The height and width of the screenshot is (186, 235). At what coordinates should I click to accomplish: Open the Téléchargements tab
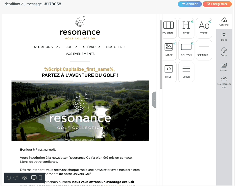224,83
